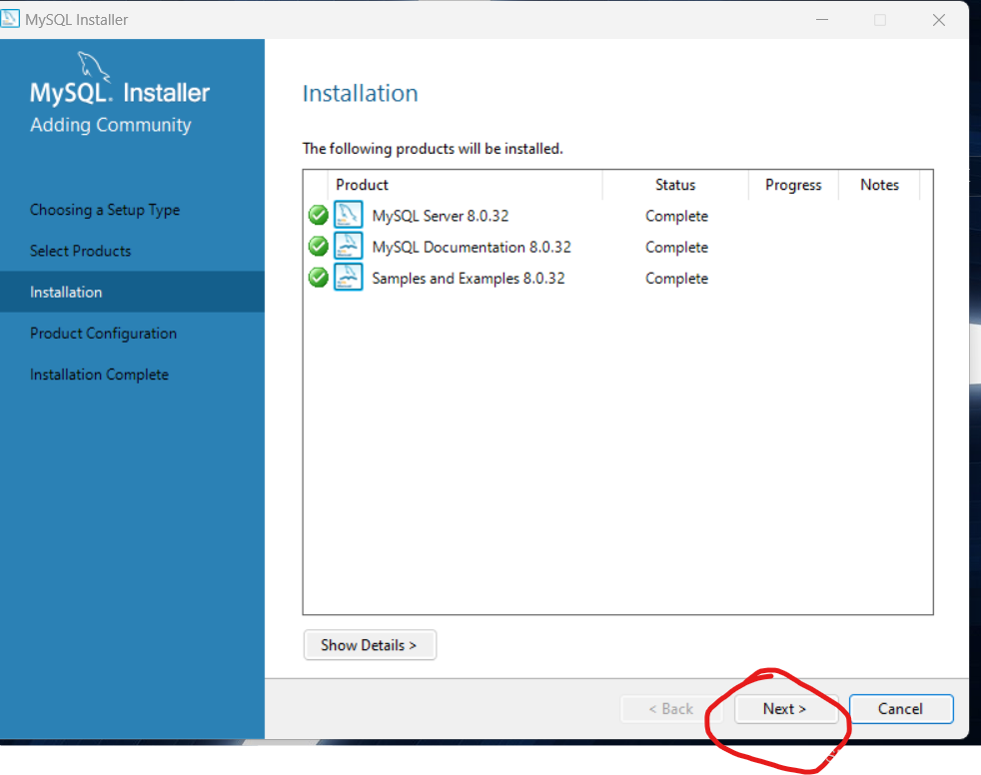Click Complete status for MySQL Documentation
The image size is (981, 775).
[677, 248]
